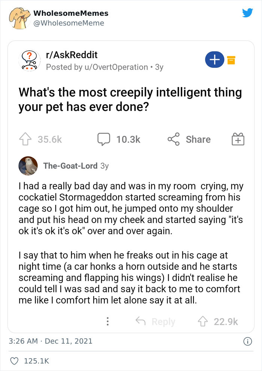Click the blue plus join button

(214, 60)
